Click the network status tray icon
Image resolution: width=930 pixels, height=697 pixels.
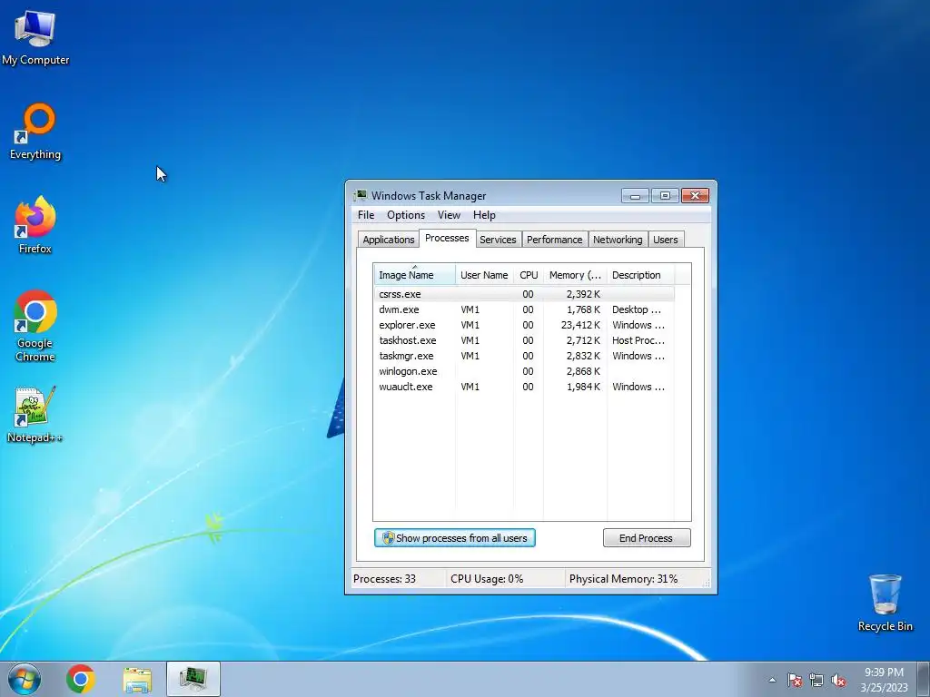[816, 680]
